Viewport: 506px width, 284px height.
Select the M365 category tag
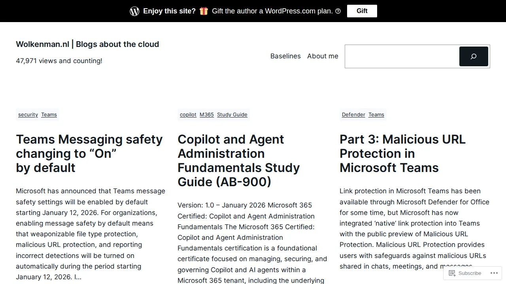pyautogui.click(x=207, y=114)
